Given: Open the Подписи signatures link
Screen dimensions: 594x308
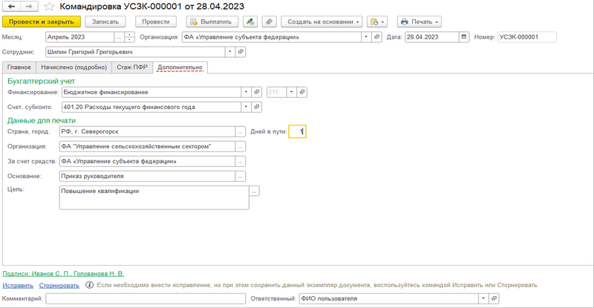Looking at the screenshot, I should tap(63, 273).
